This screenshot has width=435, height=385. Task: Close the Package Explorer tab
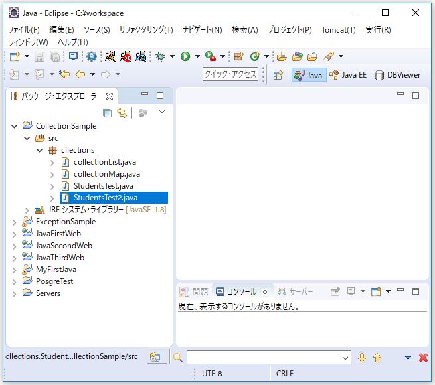(x=110, y=96)
